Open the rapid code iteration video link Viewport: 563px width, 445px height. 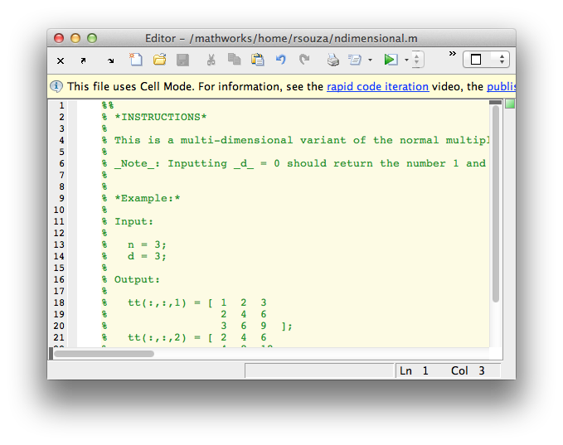(377, 86)
